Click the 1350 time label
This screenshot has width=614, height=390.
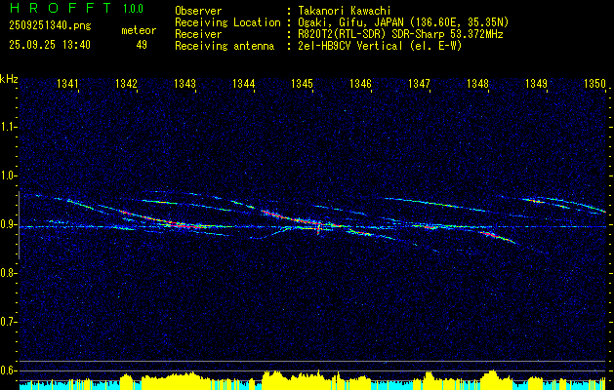tap(594, 84)
